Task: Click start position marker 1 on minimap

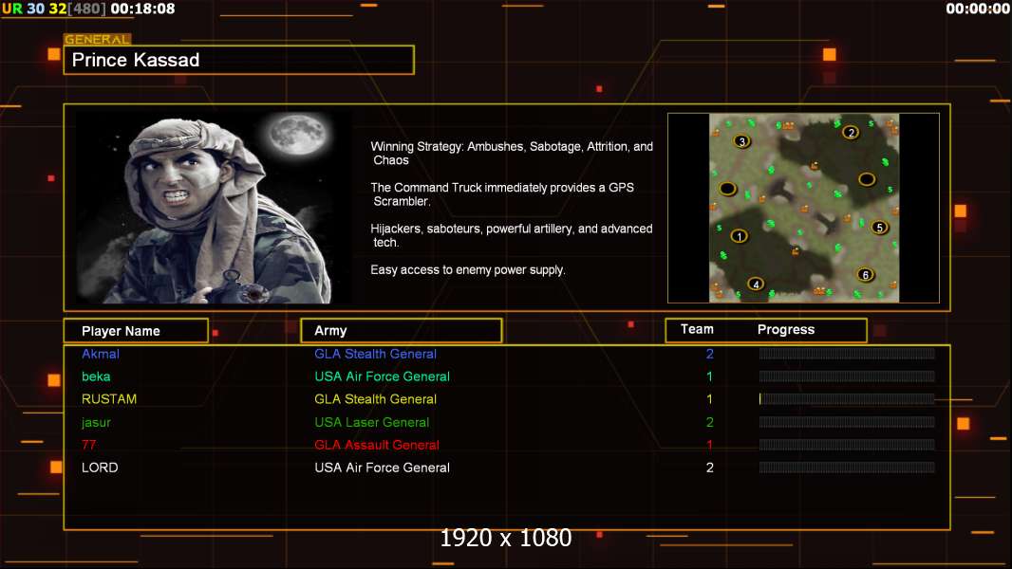Action: click(739, 236)
